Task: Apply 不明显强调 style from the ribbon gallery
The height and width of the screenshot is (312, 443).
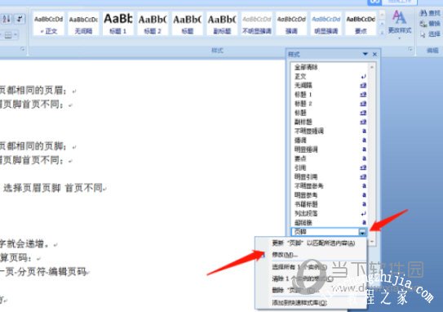Action: tap(257, 24)
